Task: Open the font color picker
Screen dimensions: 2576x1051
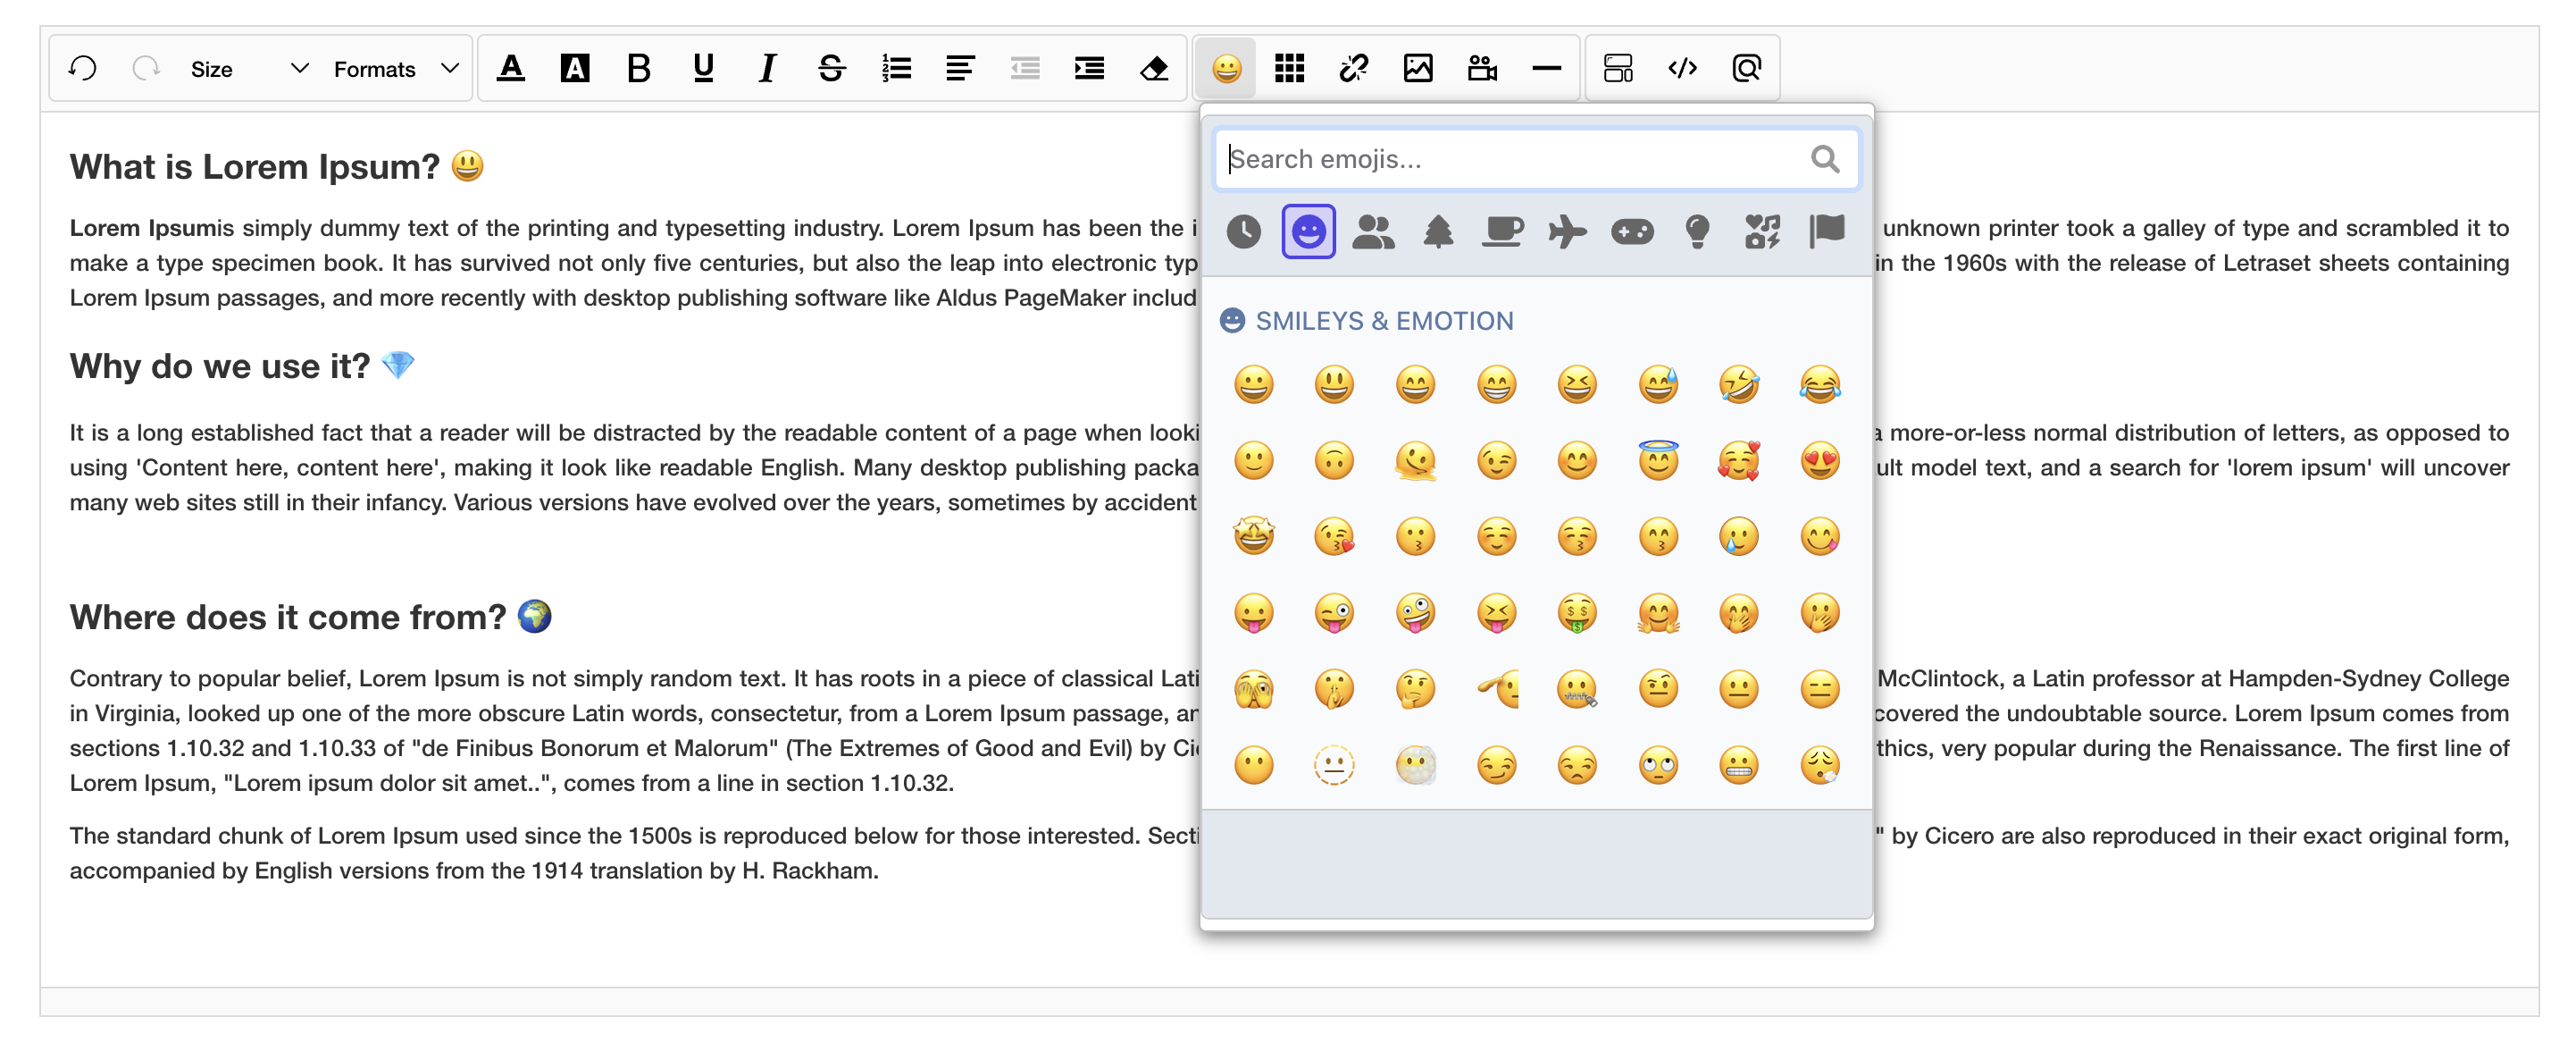Action: coord(511,68)
